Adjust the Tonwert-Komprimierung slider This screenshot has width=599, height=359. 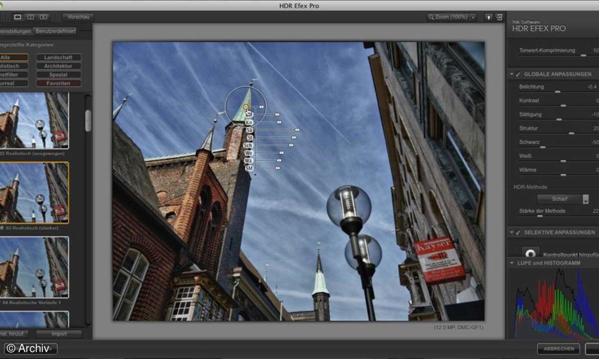tap(583, 55)
